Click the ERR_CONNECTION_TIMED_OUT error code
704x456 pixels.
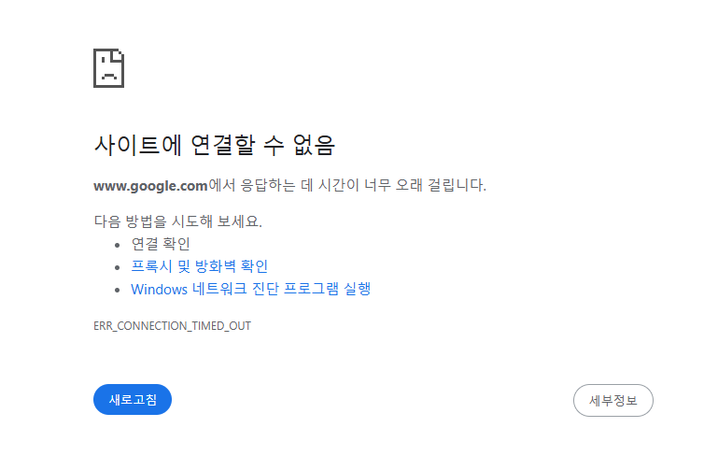(172, 326)
